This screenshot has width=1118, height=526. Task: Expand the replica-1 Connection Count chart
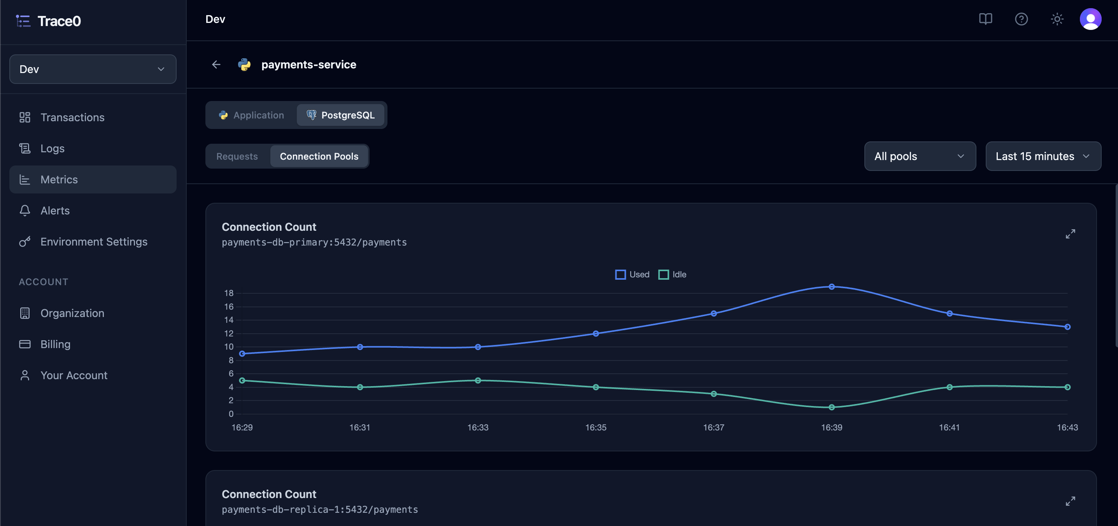click(x=1070, y=501)
